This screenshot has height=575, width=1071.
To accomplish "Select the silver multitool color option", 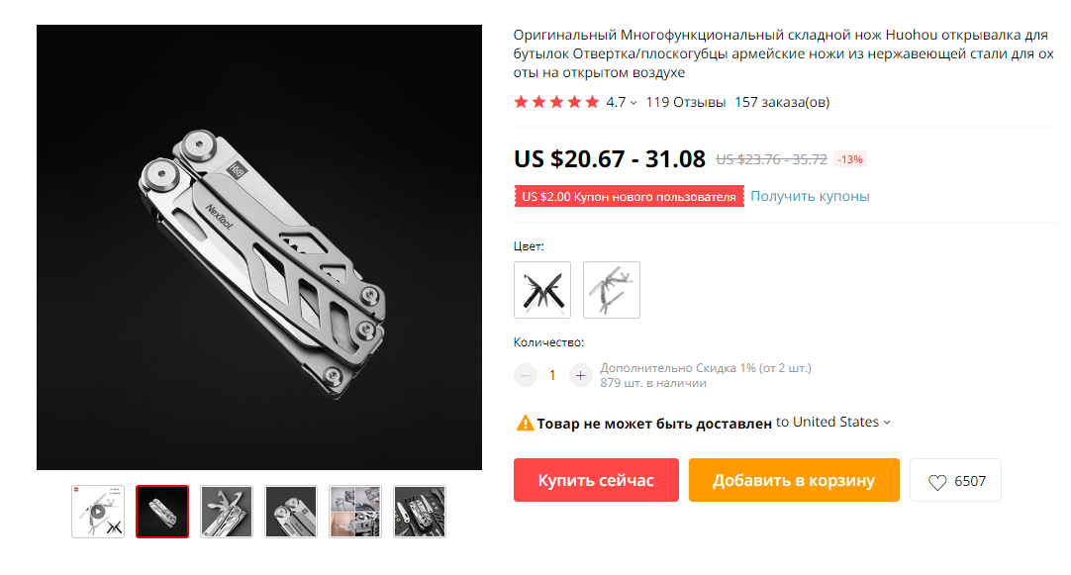I will [x=612, y=290].
